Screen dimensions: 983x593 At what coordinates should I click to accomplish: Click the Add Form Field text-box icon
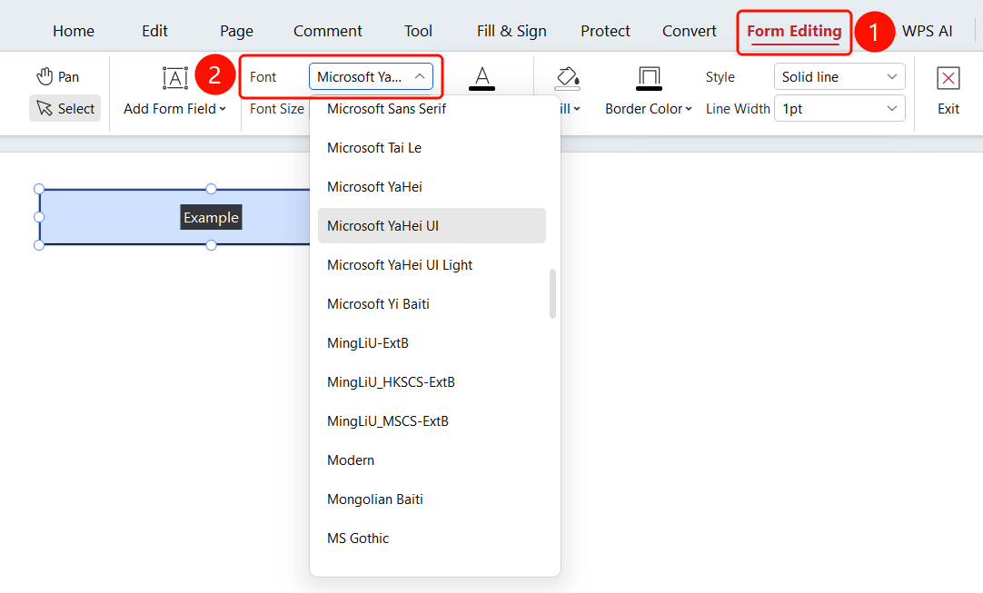pos(175,77)
